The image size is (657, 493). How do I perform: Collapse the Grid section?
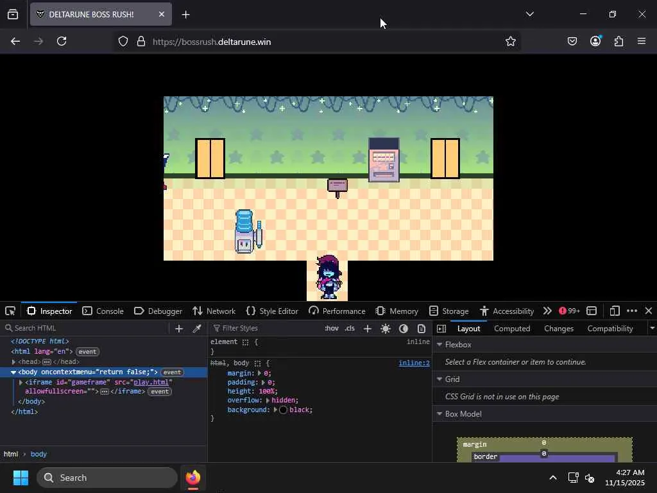[x=439, y=379]
